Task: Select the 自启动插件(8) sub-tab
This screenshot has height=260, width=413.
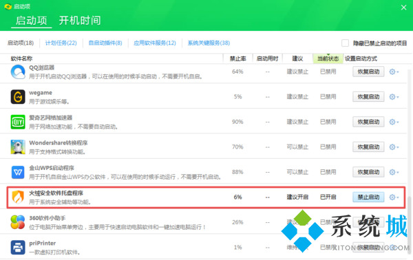Action: point(105,43)
